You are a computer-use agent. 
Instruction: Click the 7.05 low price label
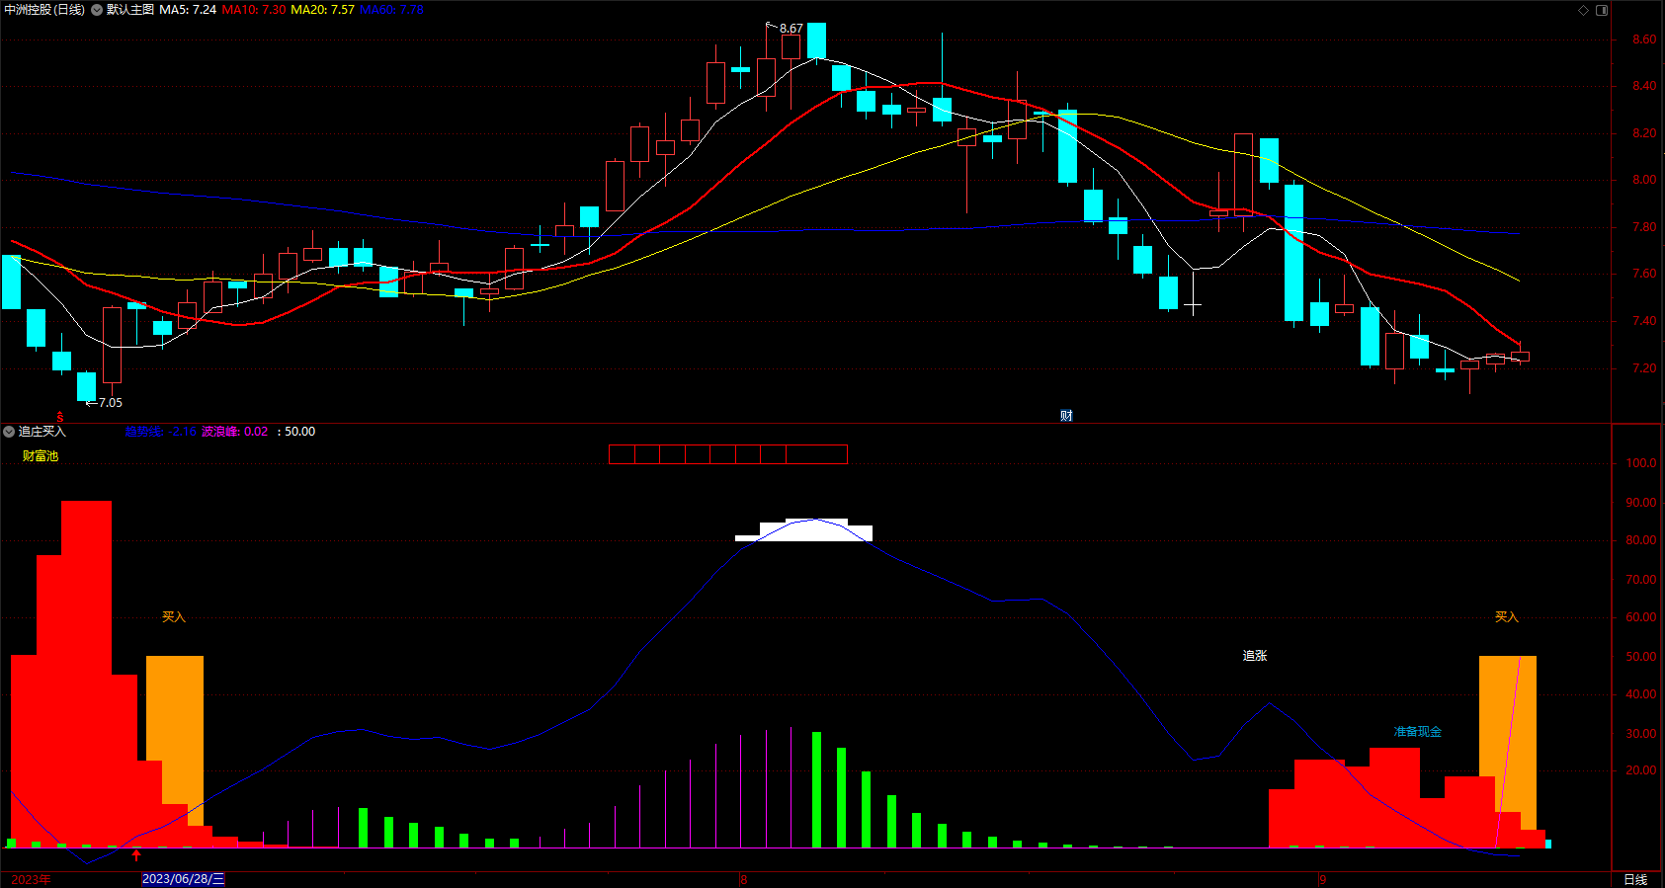[x=111, y=403]
